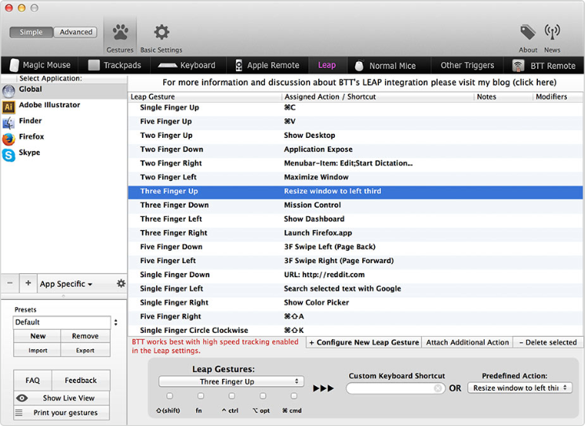Switch to the BTT Remote tab
The height and width of the screenshot is (426, 585).
click(x=543, y=65)
